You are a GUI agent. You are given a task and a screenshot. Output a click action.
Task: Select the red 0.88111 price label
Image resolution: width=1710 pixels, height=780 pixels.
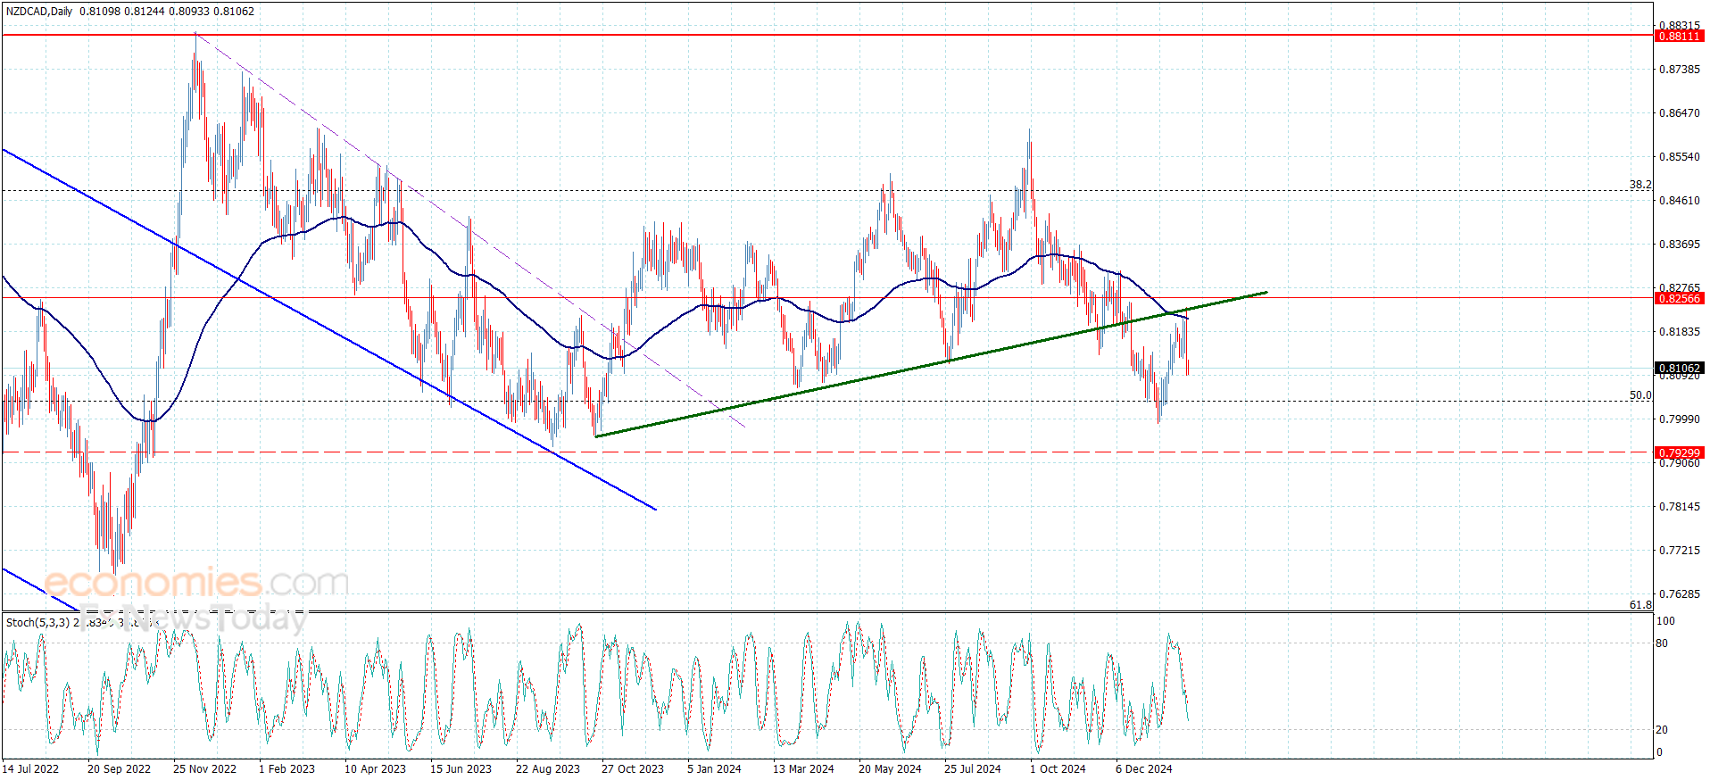click(1679, 37)
